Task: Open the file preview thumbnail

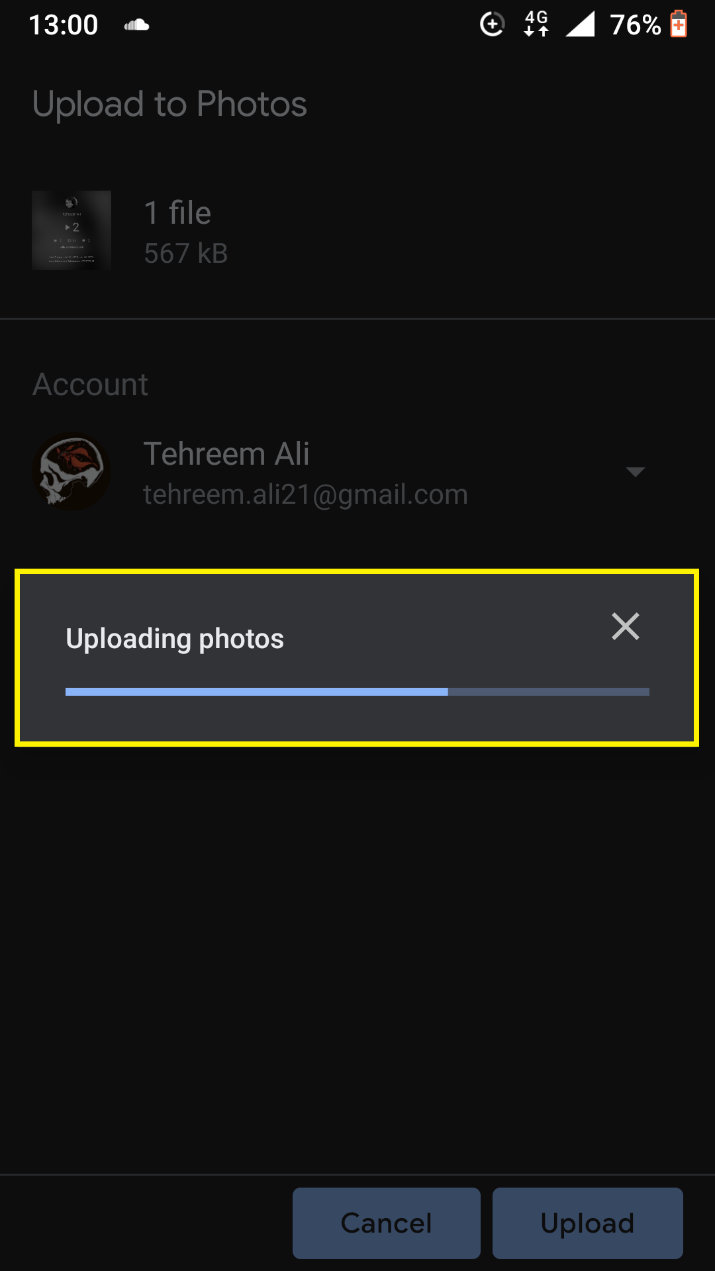Action: pyautogui.click(x=71, y=230)
